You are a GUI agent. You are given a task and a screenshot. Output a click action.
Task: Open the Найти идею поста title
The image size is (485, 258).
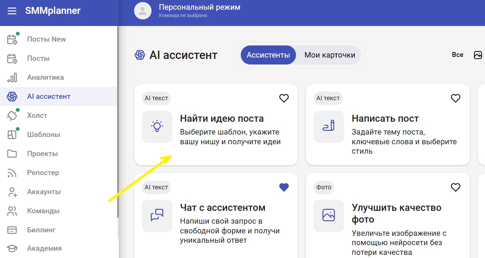point(222,119)
